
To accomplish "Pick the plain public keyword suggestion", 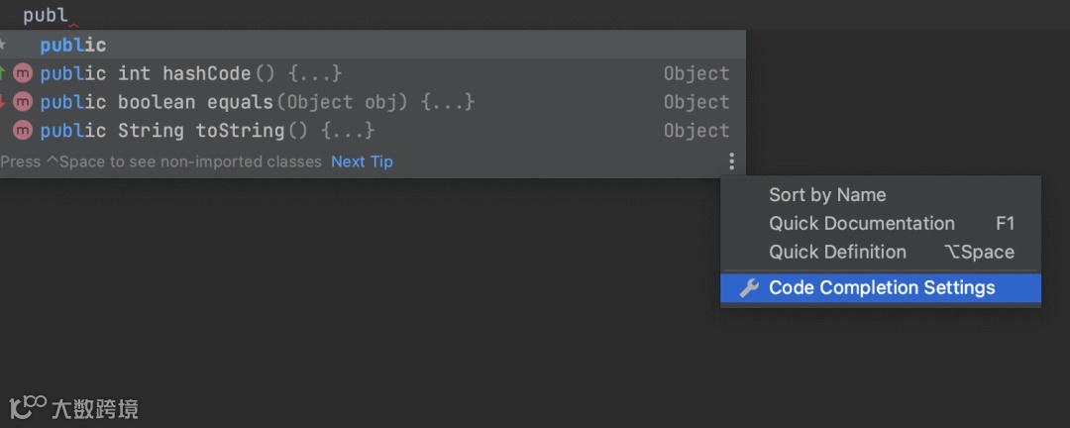I will 73,46.
